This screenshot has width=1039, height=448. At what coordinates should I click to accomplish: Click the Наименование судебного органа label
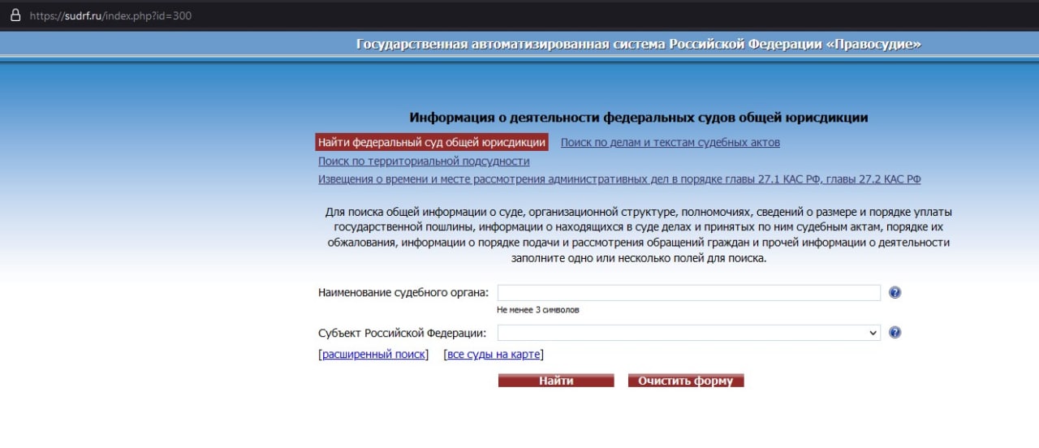tap(403, 293)
